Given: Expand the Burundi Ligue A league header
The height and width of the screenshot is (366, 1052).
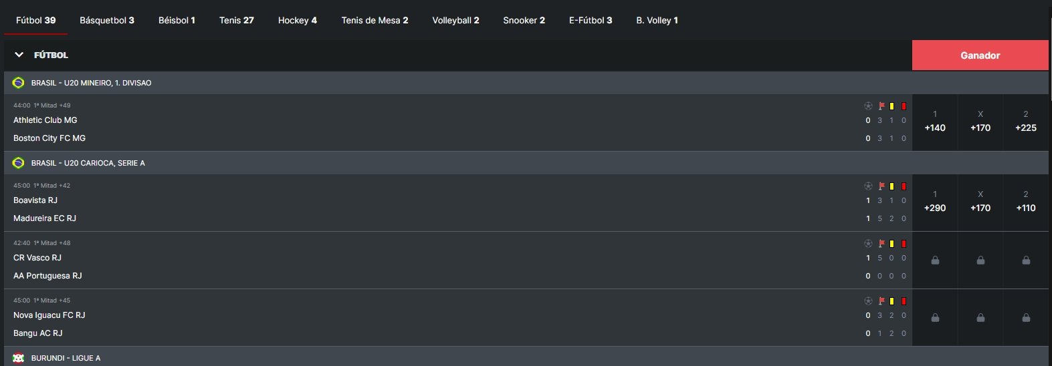Looking at the screenshot, I should click(66, 358).
